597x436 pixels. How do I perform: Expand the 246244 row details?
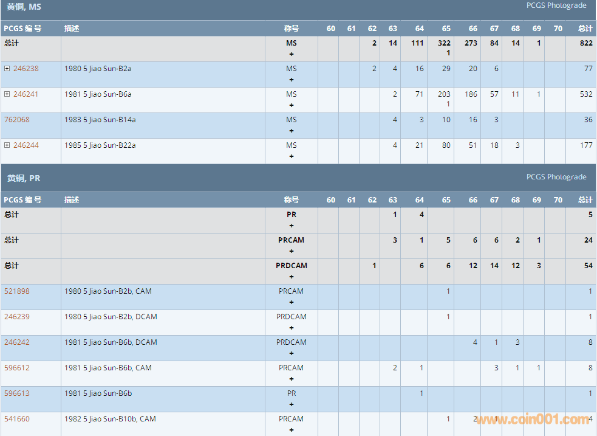[x=7, y=145]
